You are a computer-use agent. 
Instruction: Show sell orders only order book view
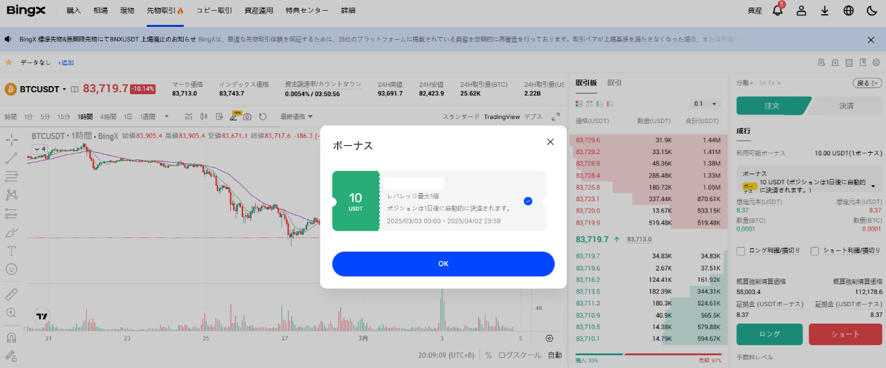[611, 104]
